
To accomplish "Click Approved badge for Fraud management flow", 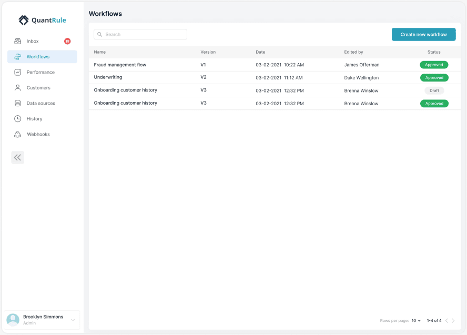I will [x=434, y=65].
